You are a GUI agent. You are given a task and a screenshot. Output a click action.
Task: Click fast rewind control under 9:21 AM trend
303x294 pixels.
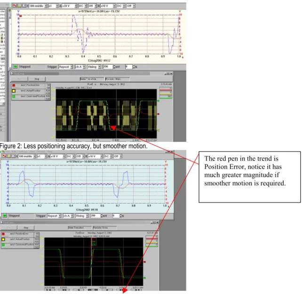tap(64, 290)
